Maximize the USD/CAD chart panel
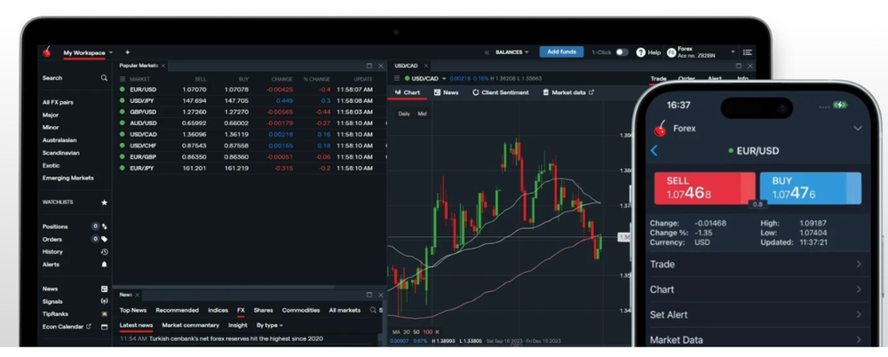The width and height of the screenshot is (888, 357). (x=739, y=66)
